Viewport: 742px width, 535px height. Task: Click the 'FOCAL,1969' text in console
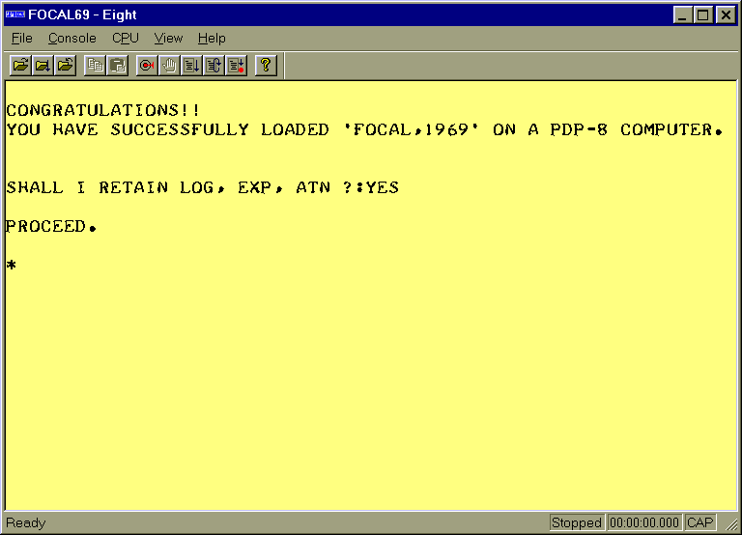click(x=412, y=129)
